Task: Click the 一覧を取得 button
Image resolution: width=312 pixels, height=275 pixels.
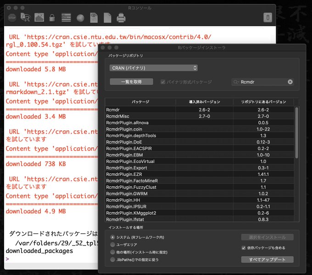Action: [x=131, y=82]
